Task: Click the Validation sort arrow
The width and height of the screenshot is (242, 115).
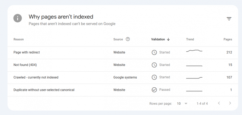Action: pos(168,39)
